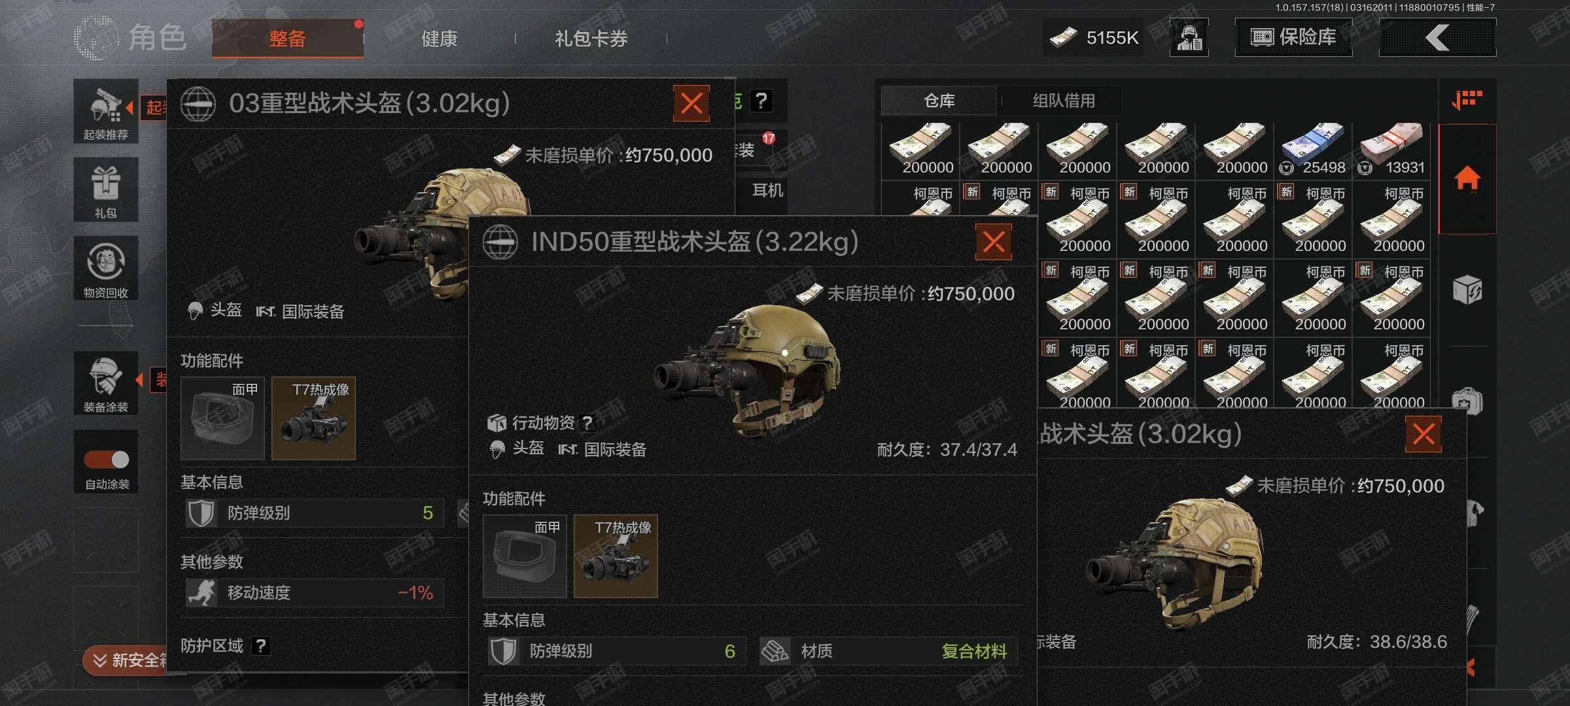Click the soldier profile icon beside currency
This screenshot has width=1570, height=706.
point(1189,38)
